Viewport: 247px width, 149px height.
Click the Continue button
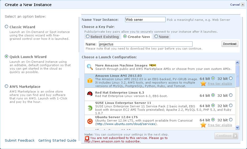coord(226,136)
